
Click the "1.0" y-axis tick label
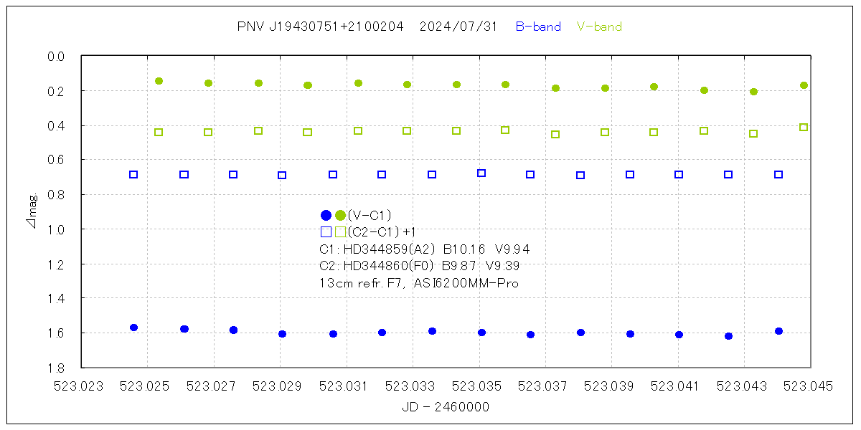pos(57,229)
